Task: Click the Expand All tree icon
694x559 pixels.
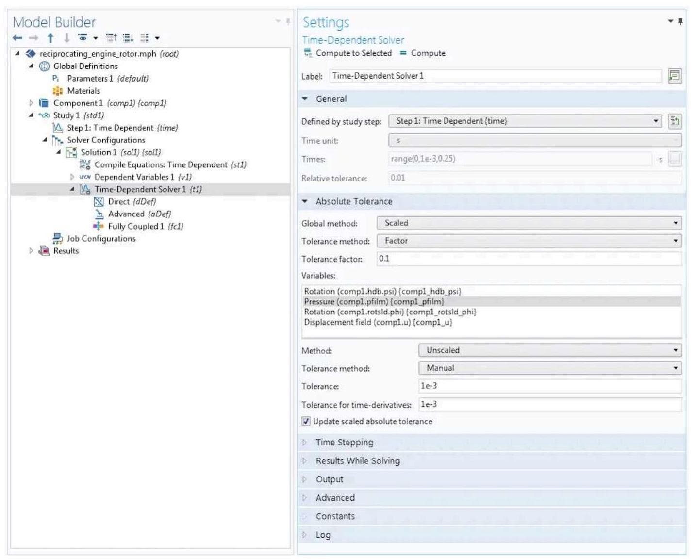Action: pyautogui.click(x=128, y=38)
